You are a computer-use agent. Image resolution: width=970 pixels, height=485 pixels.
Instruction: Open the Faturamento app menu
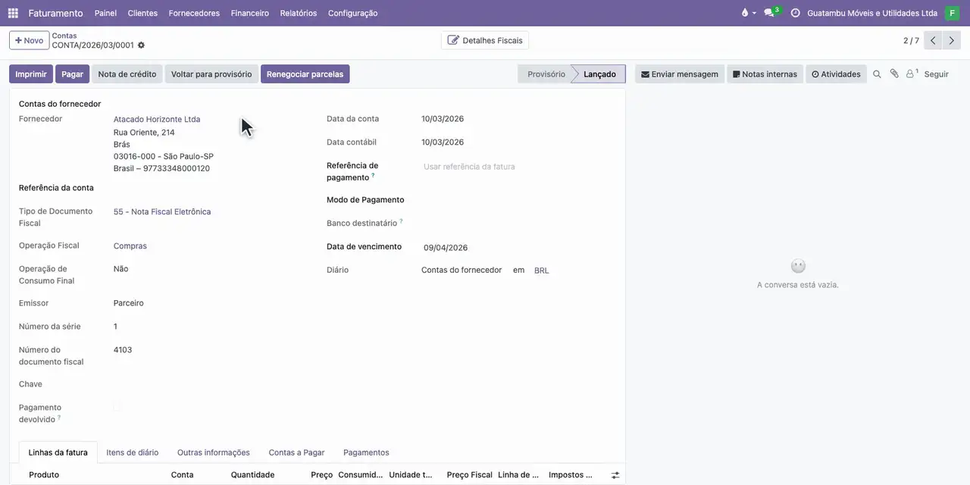click(x=55, y=13)
